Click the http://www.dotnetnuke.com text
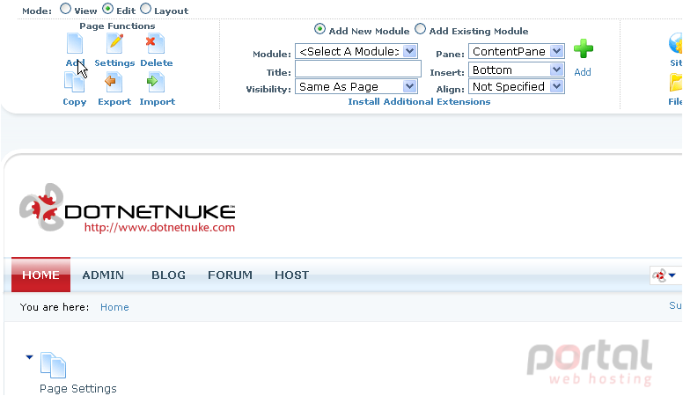Screen dimensions: 683x396 [159, 227]
